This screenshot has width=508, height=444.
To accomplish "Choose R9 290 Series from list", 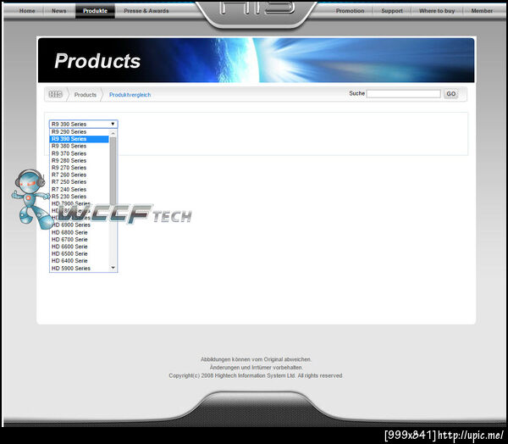I will click(x=80, y=131).
